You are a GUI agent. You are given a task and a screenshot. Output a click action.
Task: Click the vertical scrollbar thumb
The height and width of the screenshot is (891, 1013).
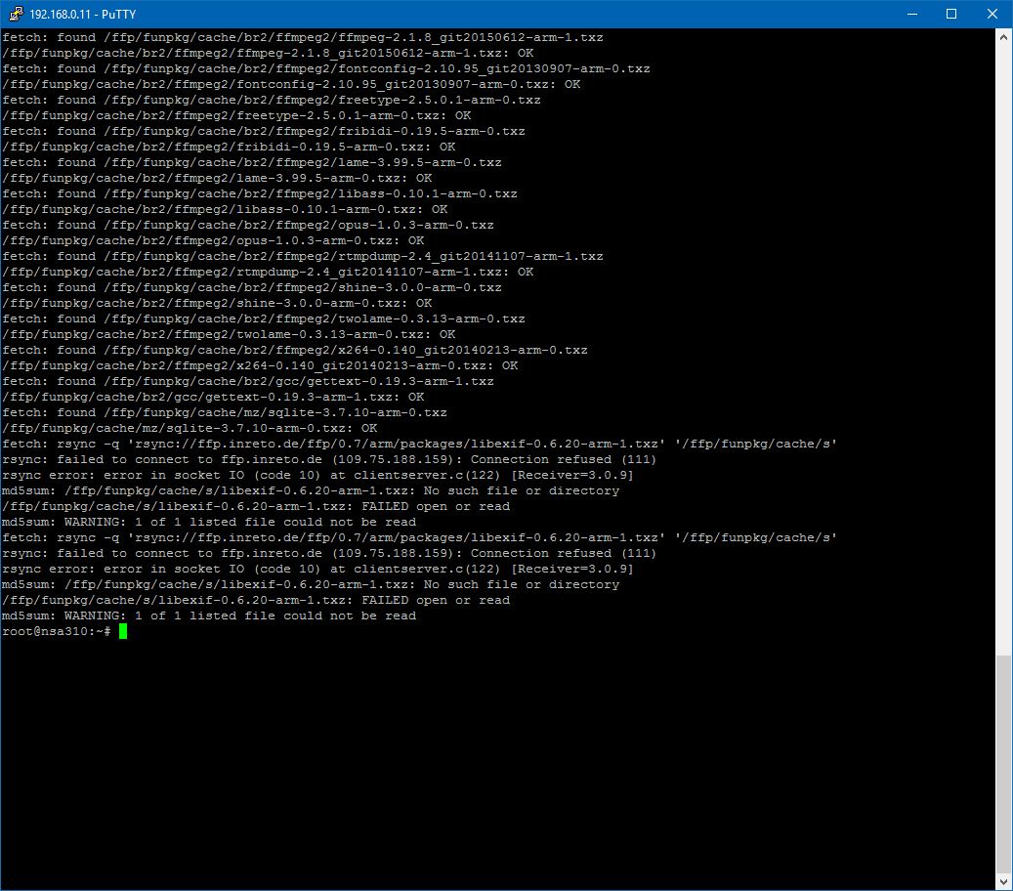[1003, 763]
